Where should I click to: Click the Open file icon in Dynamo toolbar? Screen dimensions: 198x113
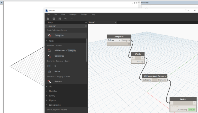coord(54,19)
